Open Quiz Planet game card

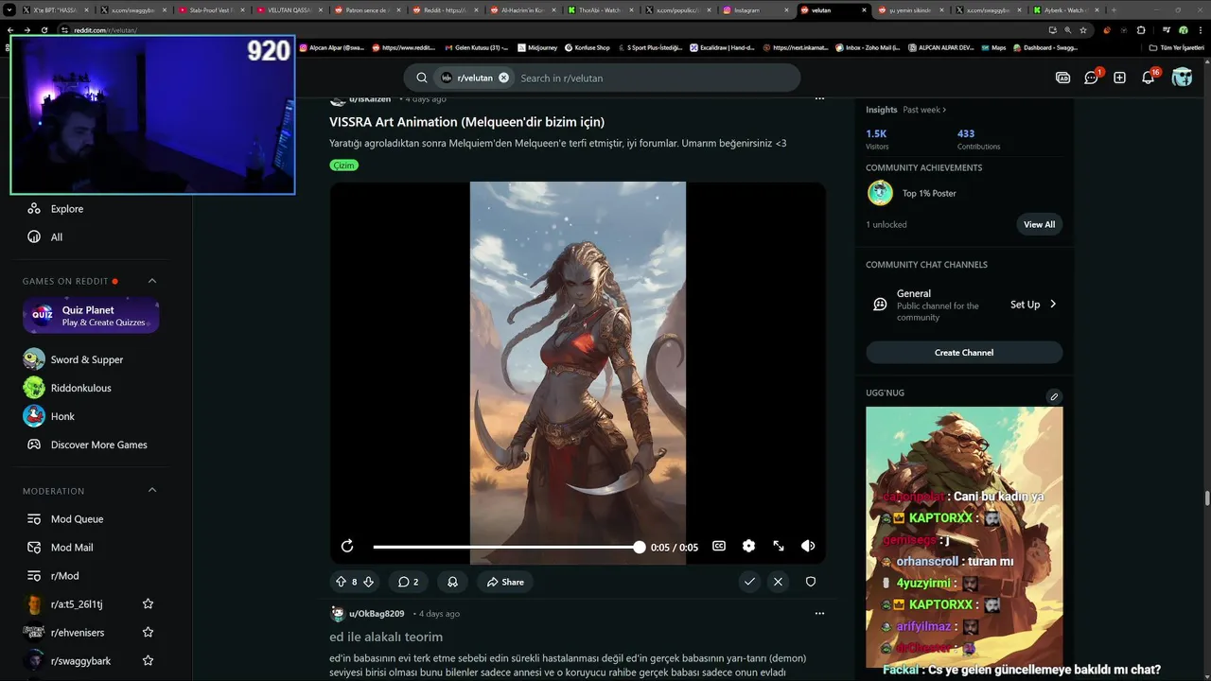(x=91, y=316)
